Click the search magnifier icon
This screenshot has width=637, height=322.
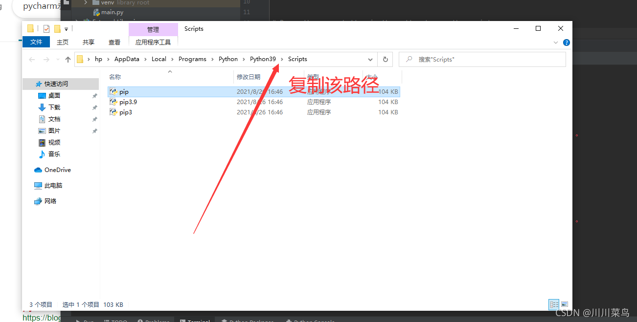coord(409,59)
